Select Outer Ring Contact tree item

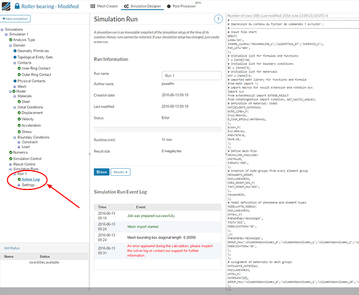point(37,74)
